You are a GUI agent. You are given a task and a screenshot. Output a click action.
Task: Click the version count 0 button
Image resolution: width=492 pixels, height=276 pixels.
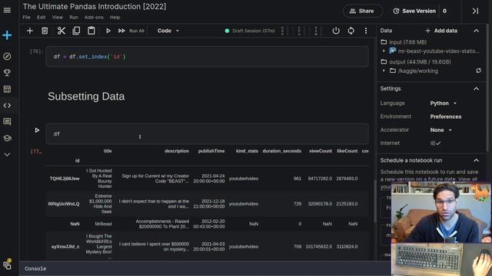click(444, 11)
